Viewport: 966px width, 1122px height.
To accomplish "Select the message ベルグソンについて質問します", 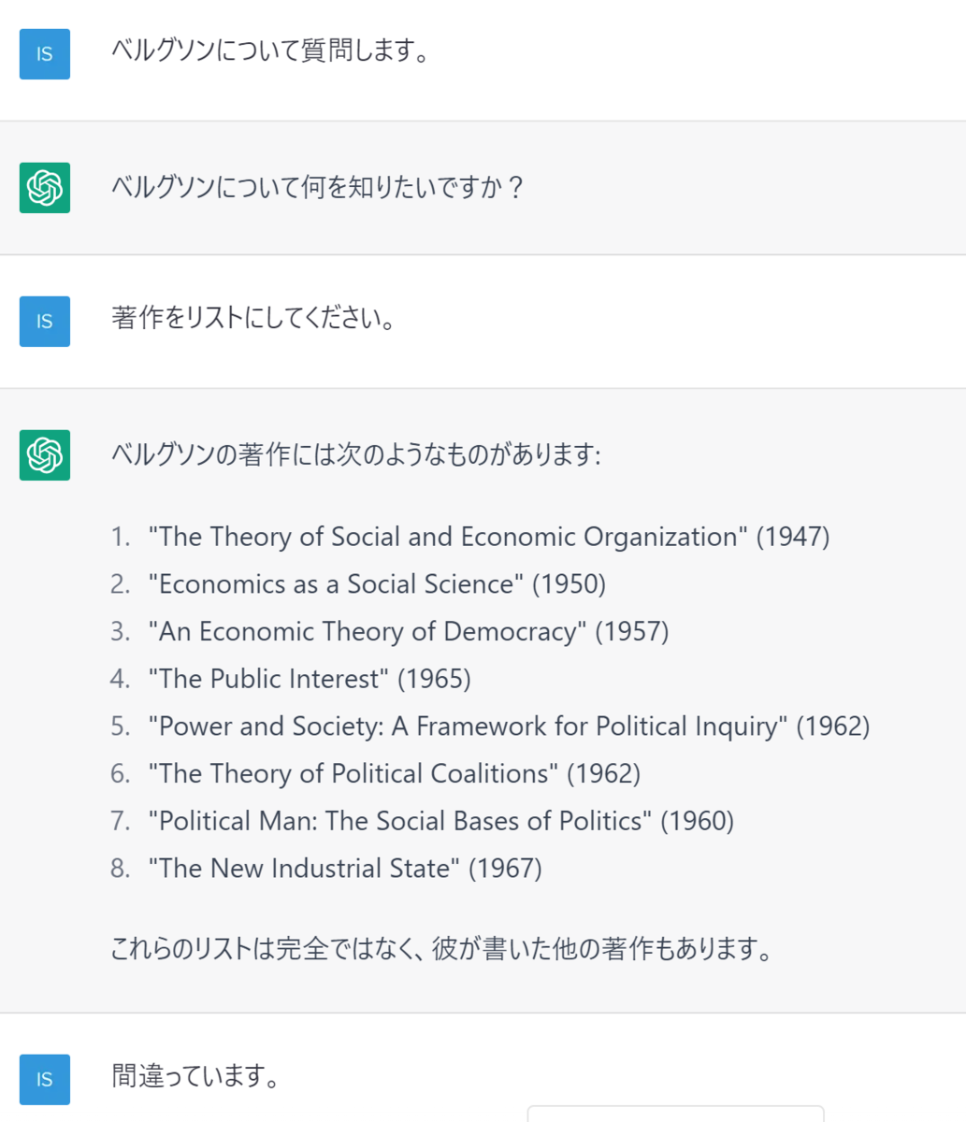I will (x=271, y=50).
